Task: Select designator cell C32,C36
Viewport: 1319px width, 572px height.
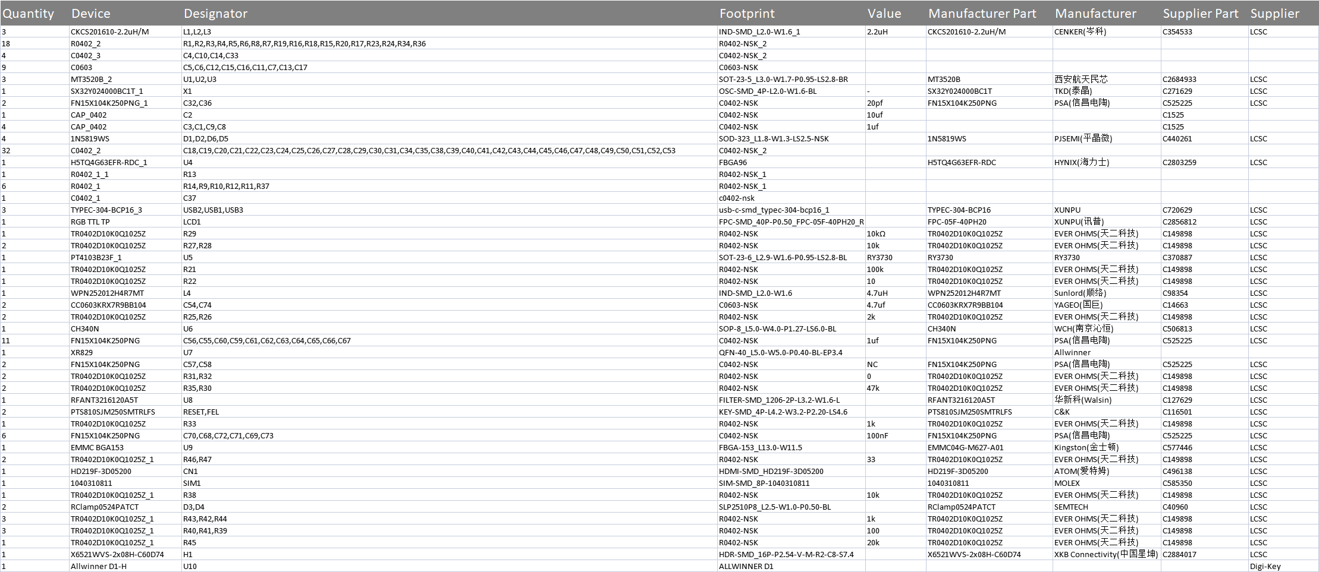Action: point(197,103)
